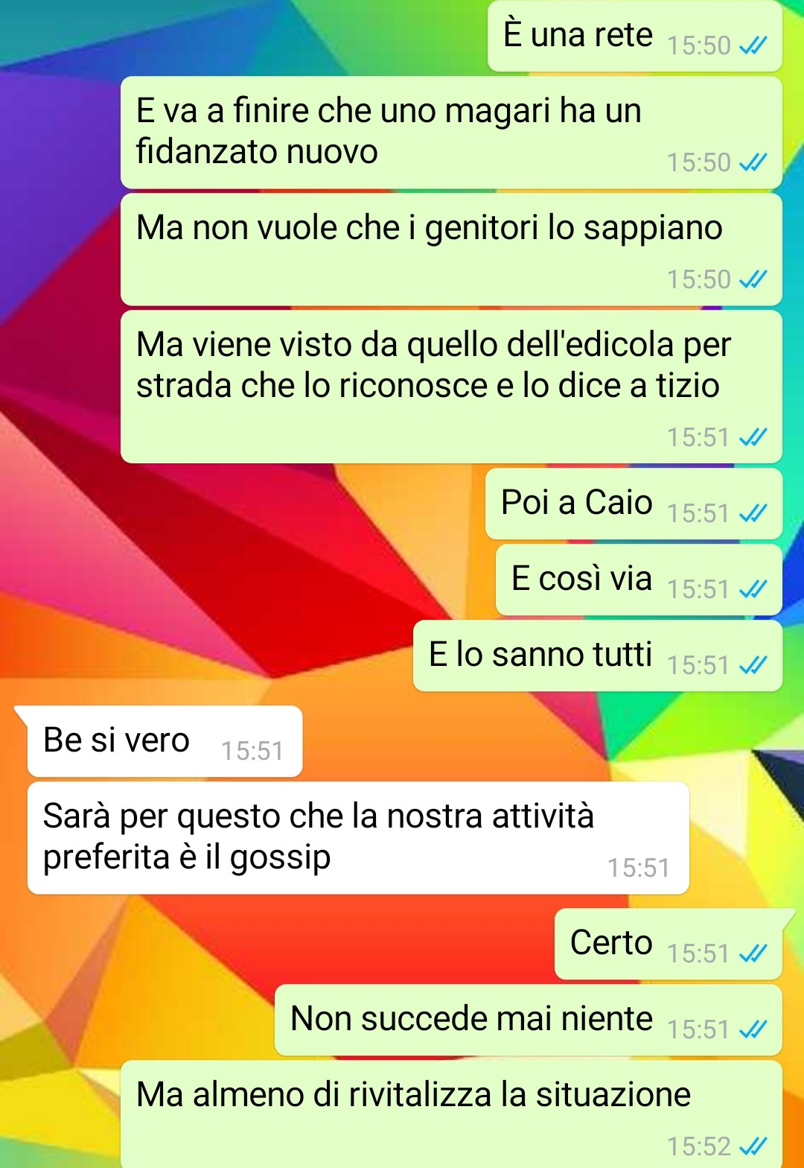Tap the ticks on "genitori lo sappiano" message
804x1168 pixels.
tap(753, 279)
